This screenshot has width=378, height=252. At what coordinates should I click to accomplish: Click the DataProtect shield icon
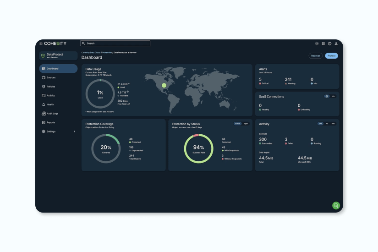point(43,56)
